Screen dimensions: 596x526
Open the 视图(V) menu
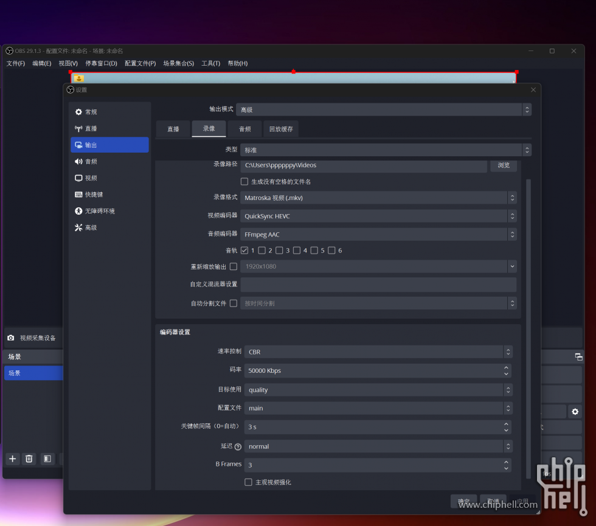point(68,63)
